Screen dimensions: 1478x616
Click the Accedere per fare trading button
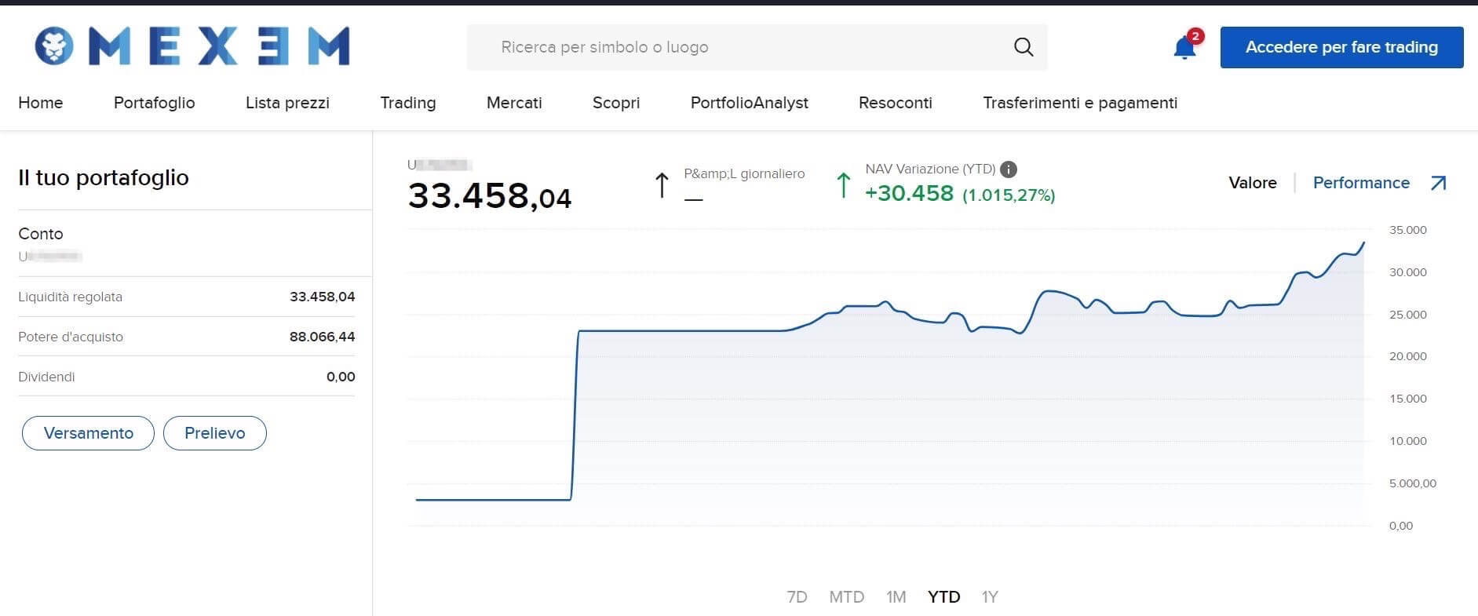click(x=1341, y=47)
